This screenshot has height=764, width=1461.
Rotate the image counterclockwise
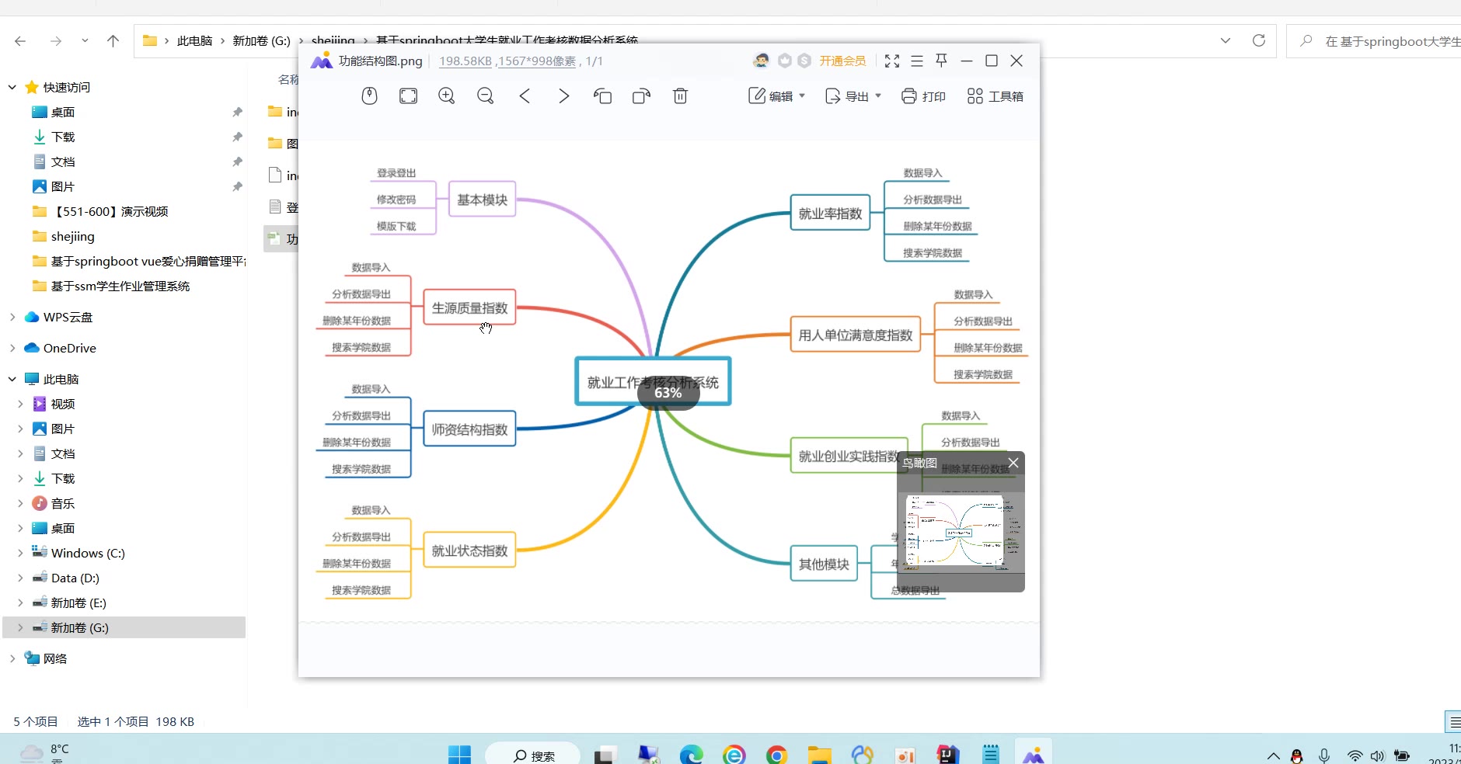(603, 96)
